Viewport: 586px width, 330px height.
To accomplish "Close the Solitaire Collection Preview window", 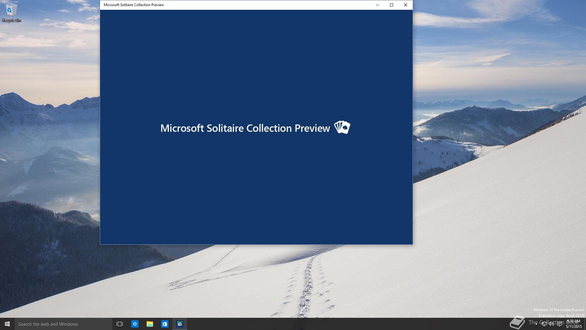I will click(406, 5).
